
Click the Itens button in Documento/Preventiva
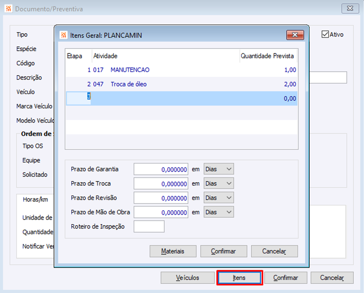point(239,278)
